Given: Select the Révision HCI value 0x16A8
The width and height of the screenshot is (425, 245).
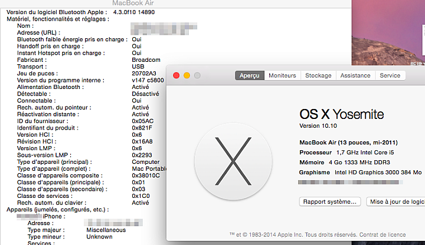Looking at the screenshot, I should pos(142,141).
